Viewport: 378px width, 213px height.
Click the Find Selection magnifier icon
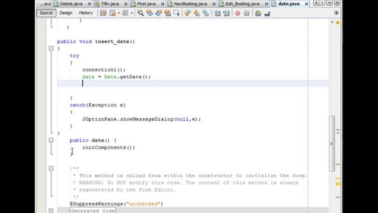tap(141, 13)
